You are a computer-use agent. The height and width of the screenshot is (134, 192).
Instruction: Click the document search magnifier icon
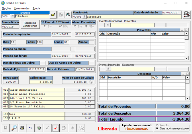point(68,15)
